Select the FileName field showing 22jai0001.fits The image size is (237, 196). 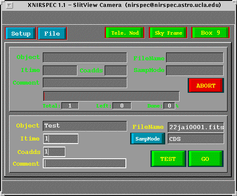(x=196, y=127)
